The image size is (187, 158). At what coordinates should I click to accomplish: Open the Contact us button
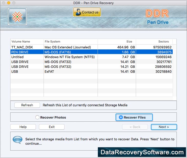coord(87,12)
